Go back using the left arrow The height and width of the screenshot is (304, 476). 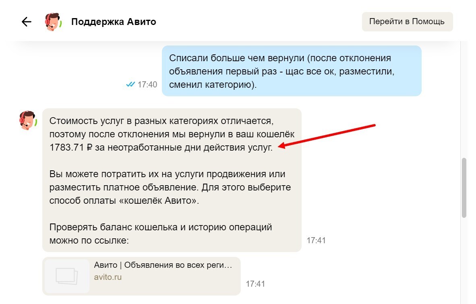[x=27, y=22]
